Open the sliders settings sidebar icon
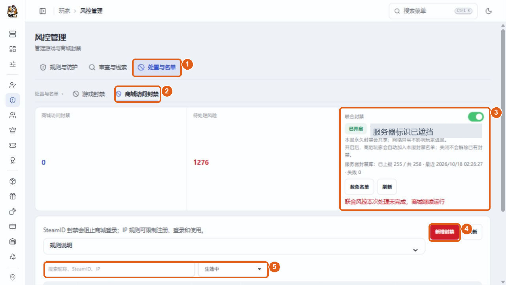The width and height of the screenshot is (506, 285). [x=13, y=64]
